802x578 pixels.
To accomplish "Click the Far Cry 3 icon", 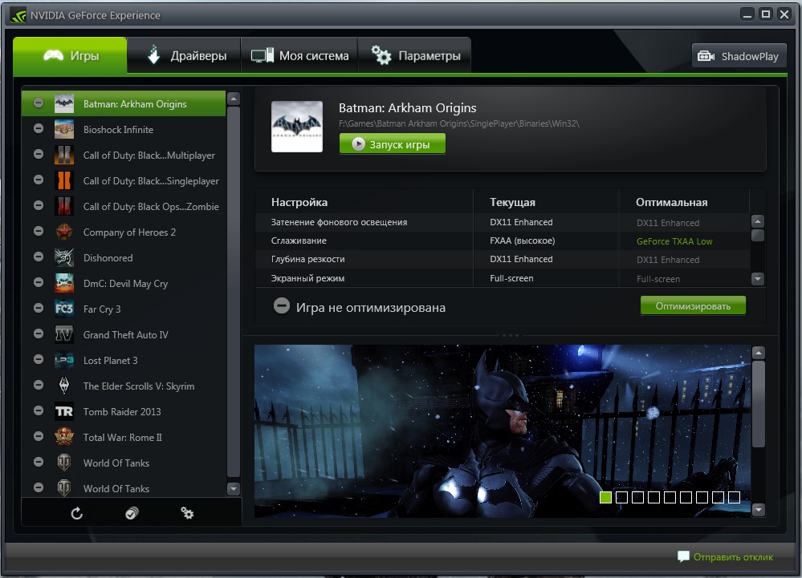I will tap(64, 309).
